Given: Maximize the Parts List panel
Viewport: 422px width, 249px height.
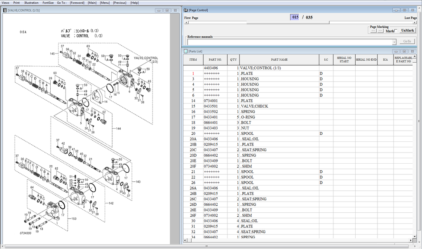Looking at the screenshot, I should [404, 51].
